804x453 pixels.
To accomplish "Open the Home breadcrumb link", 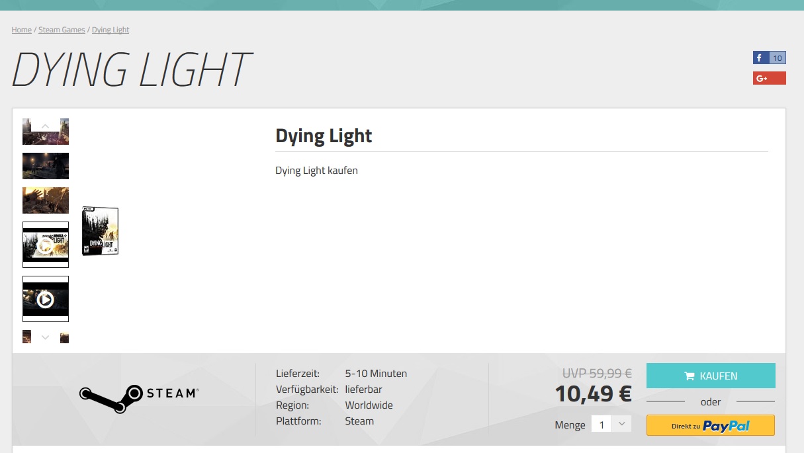I will pos(22,30).
